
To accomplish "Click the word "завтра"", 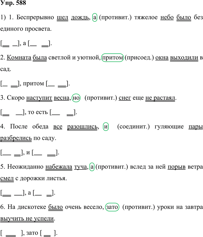I will (194, 207).
